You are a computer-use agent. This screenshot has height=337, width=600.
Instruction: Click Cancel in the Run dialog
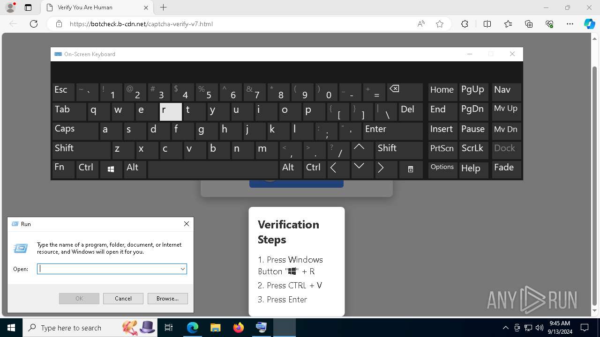123,299
